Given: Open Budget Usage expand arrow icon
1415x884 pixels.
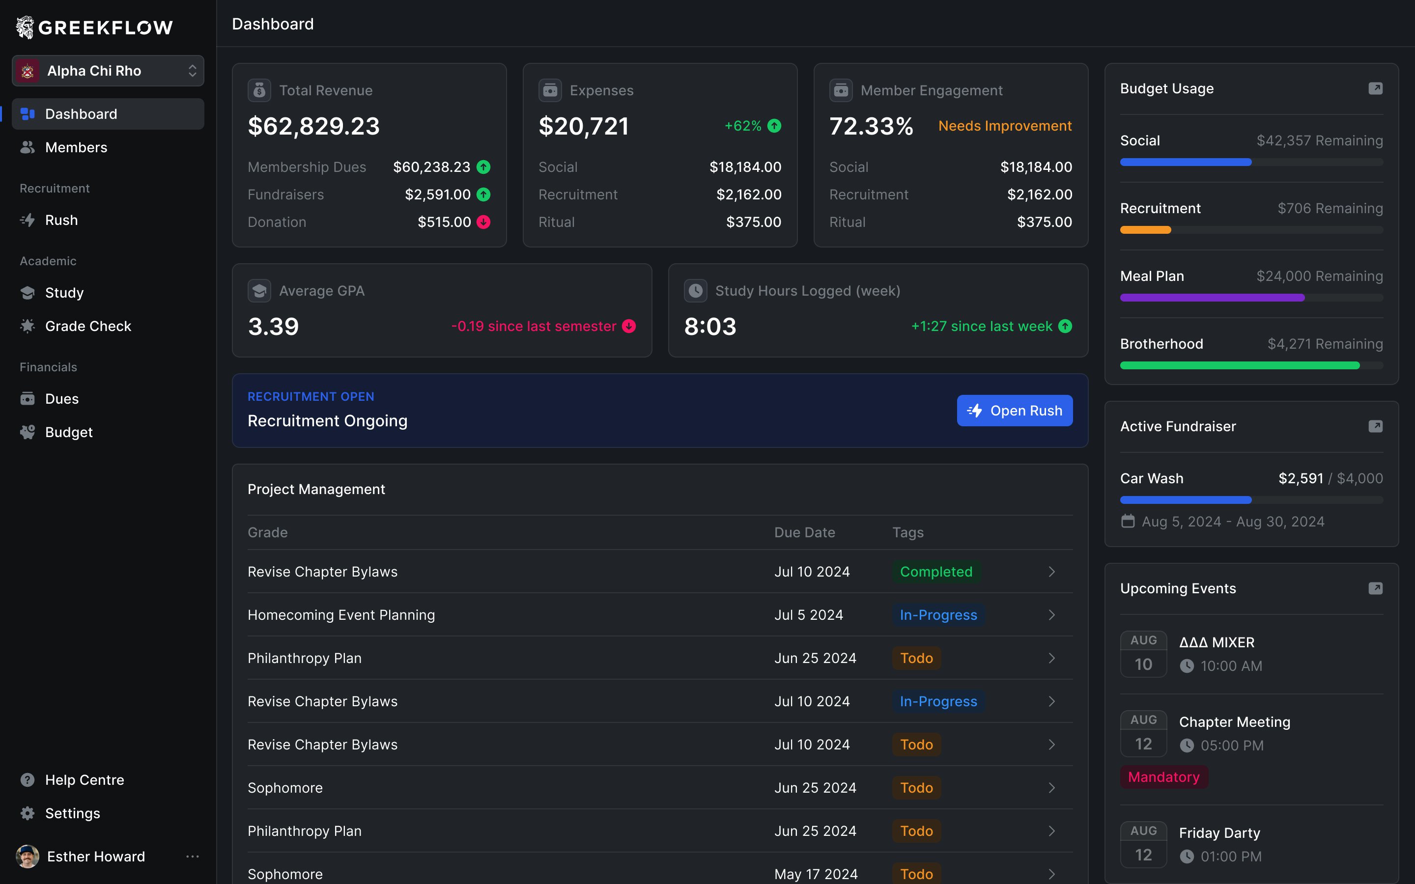Looking at the screenshot, I should [x=1375, y=88].
